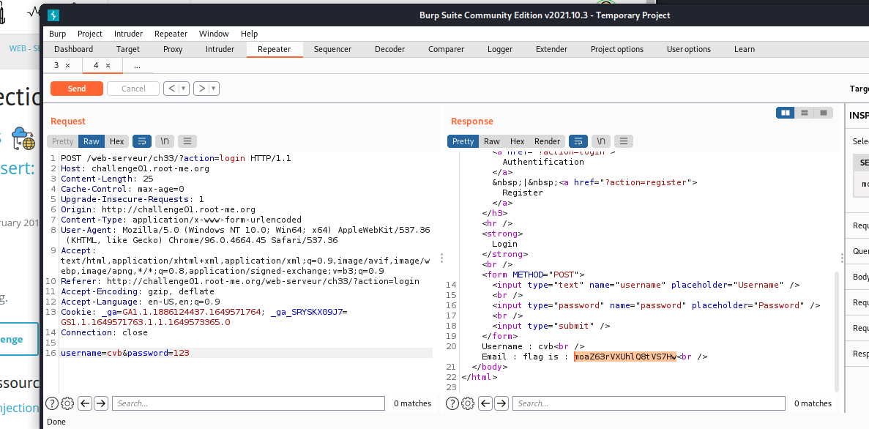Click the Content-Length: 25 header line
This screenshot has width=869, height=429.
(x=107, y=179)
